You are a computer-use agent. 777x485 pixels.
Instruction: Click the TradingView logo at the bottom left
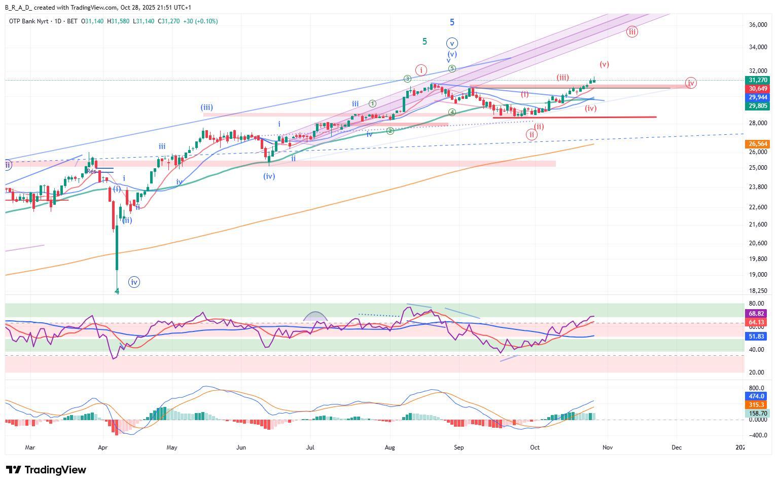[x=46, y=470]
